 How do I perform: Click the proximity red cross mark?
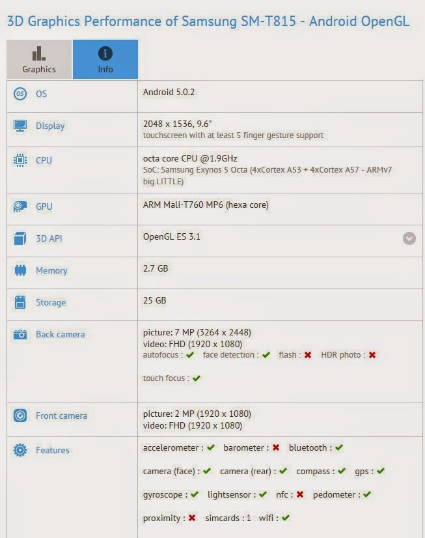(192, 517)
